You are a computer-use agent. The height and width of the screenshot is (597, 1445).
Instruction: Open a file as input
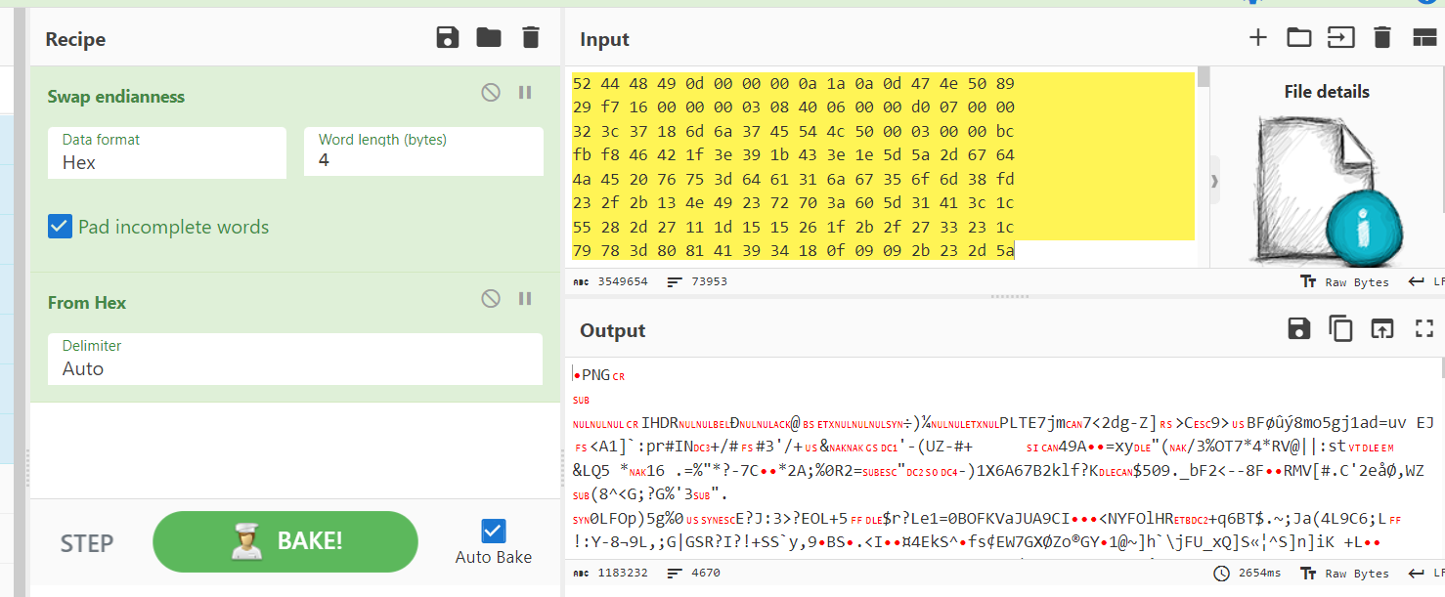click(x=1340, y=38)
